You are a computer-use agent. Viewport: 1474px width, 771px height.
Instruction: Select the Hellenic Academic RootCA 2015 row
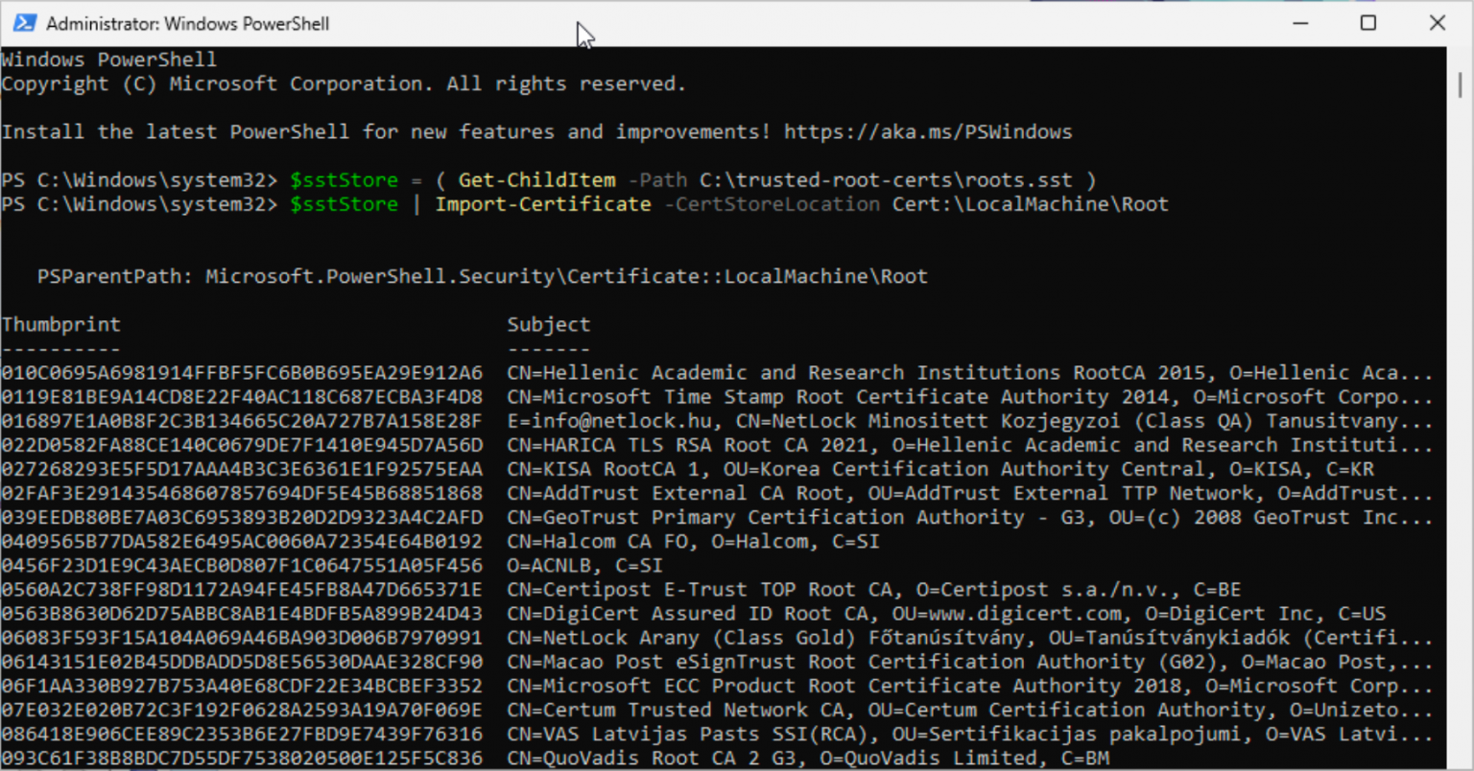point(672,372)
